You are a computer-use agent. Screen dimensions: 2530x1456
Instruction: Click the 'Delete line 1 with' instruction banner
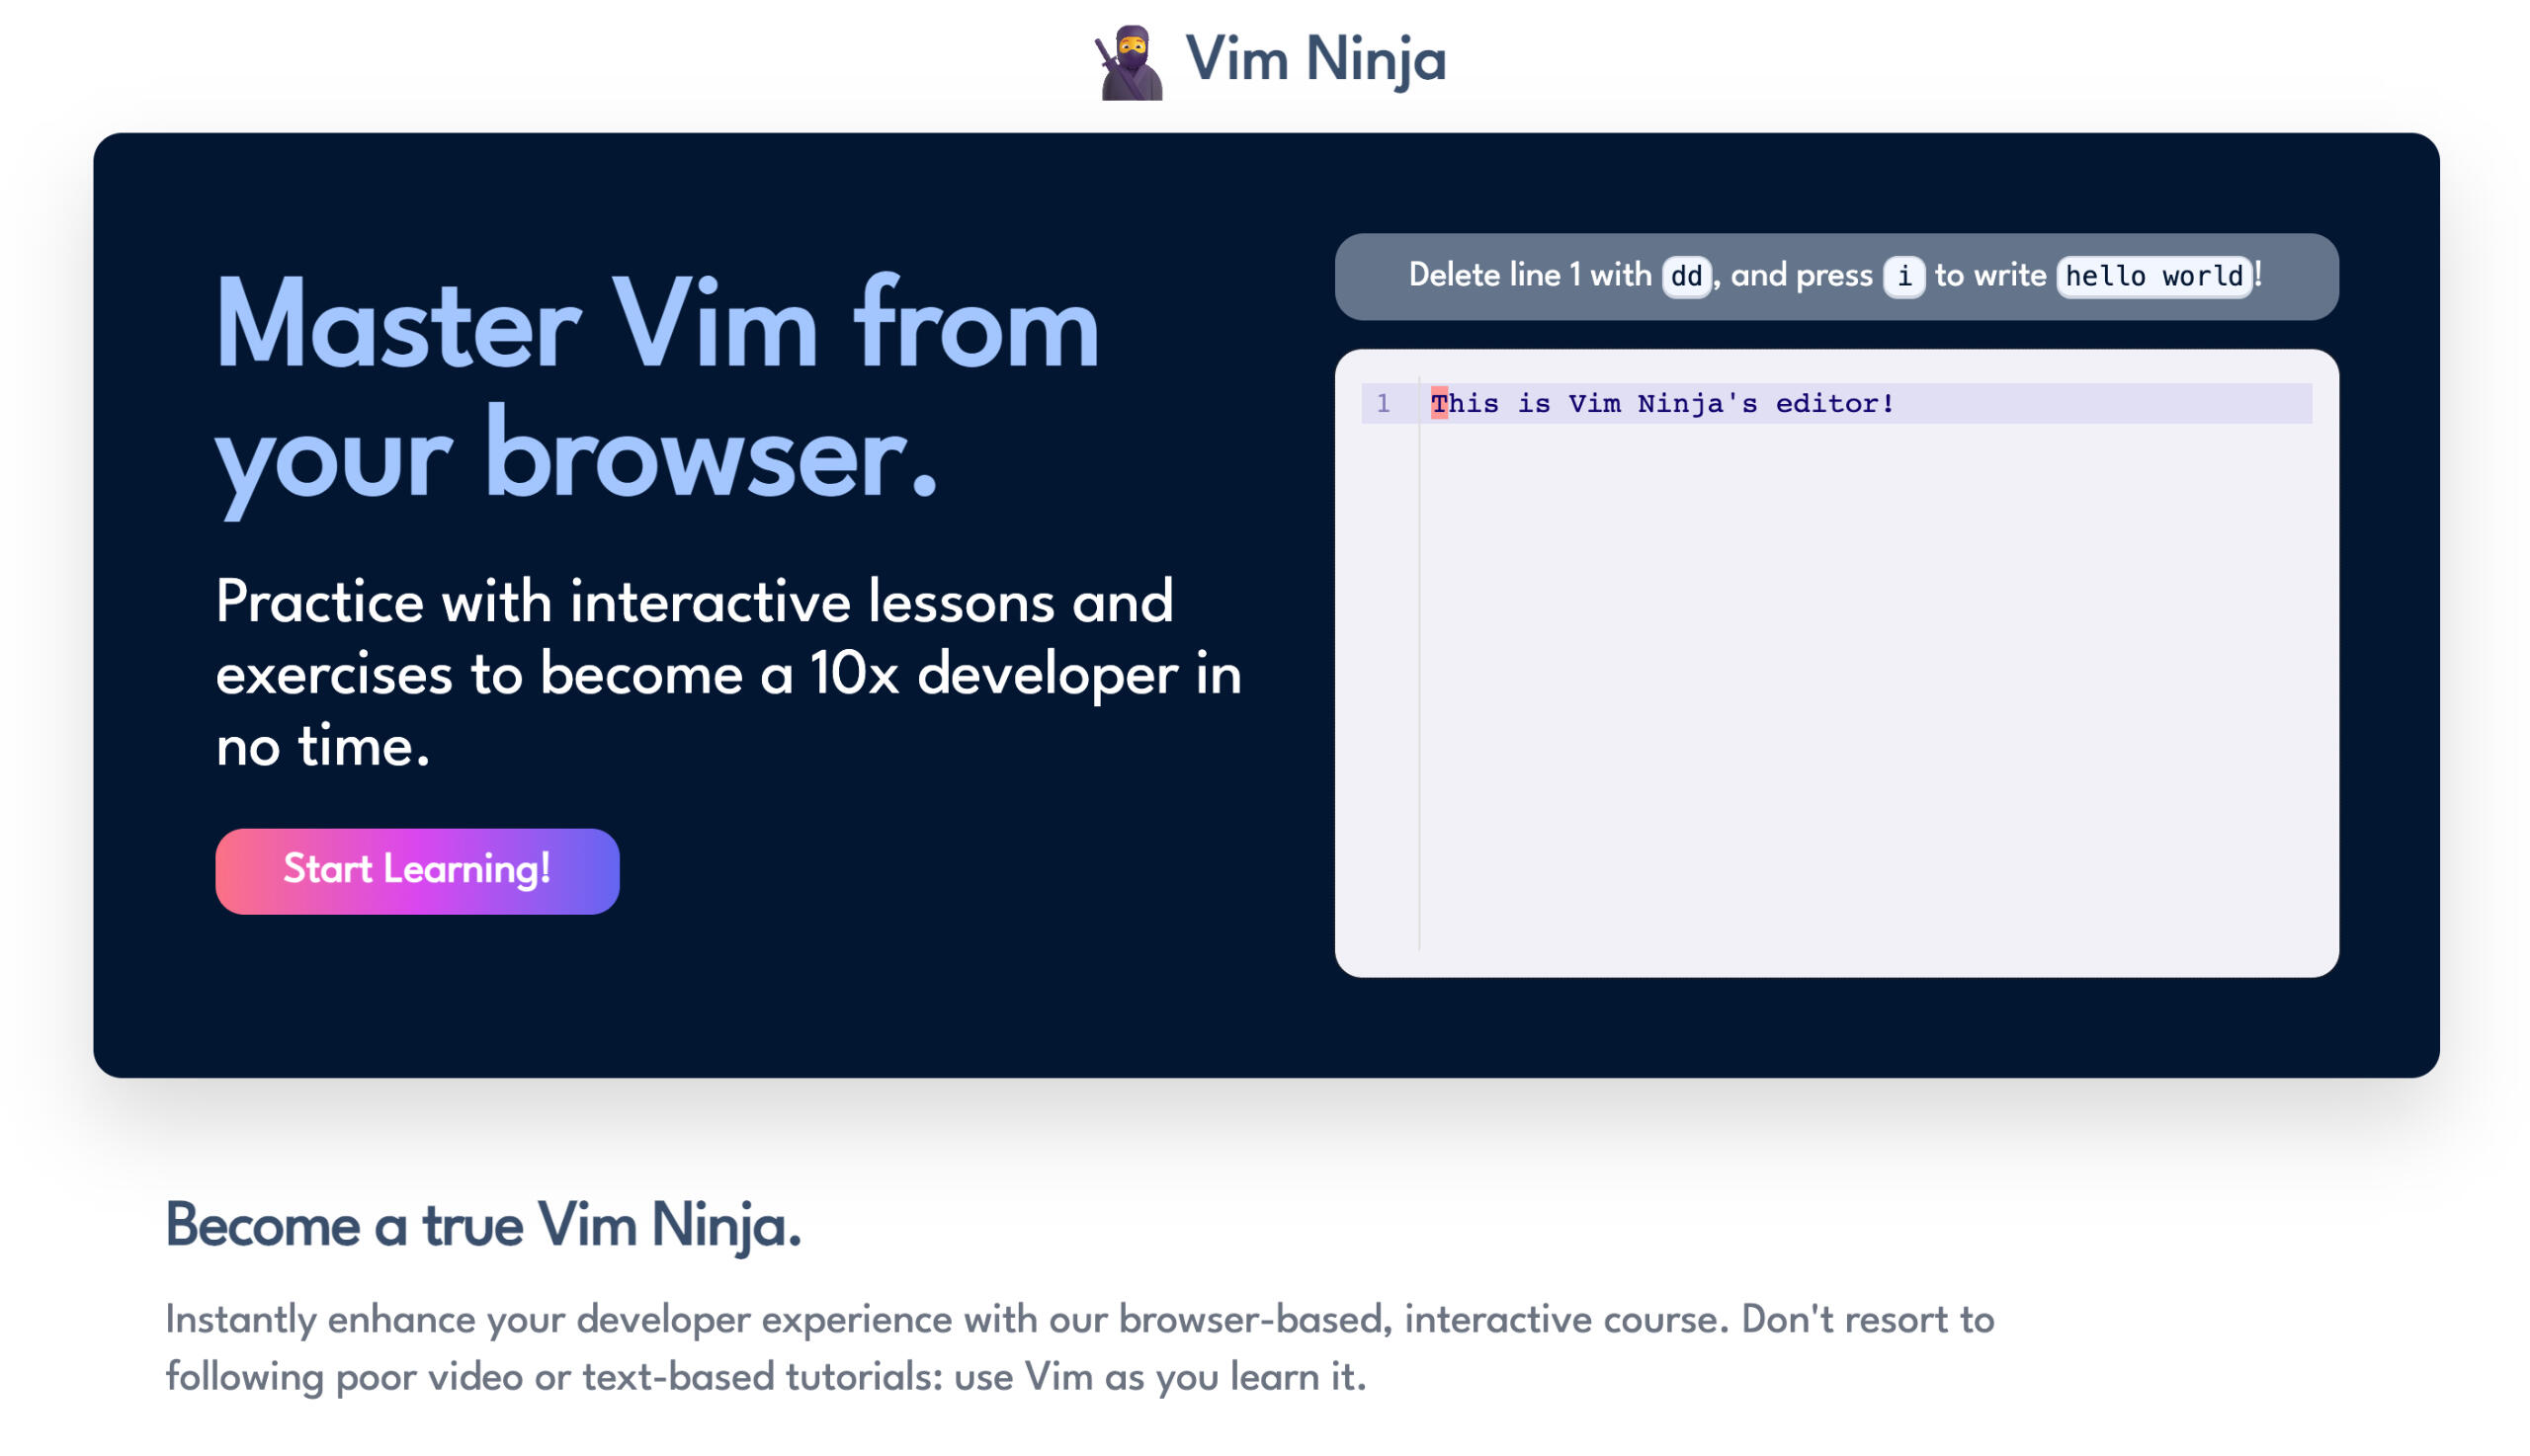point(1835,276)
